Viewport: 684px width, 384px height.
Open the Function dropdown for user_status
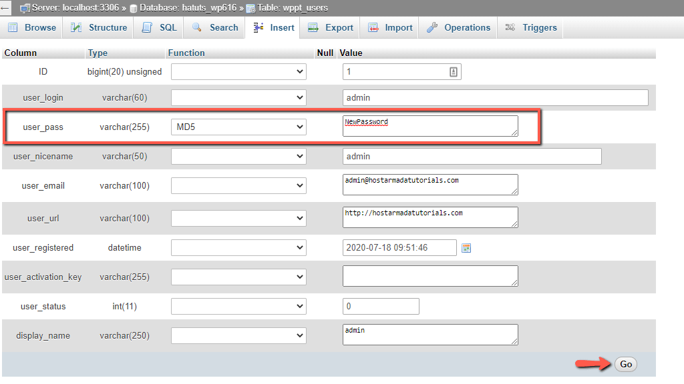(238, 307)
